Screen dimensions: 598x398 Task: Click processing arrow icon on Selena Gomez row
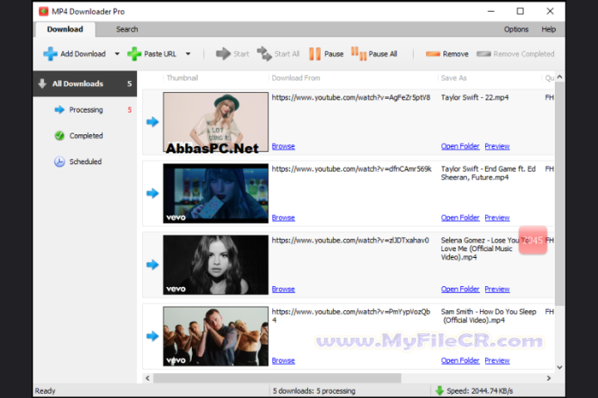153,265
